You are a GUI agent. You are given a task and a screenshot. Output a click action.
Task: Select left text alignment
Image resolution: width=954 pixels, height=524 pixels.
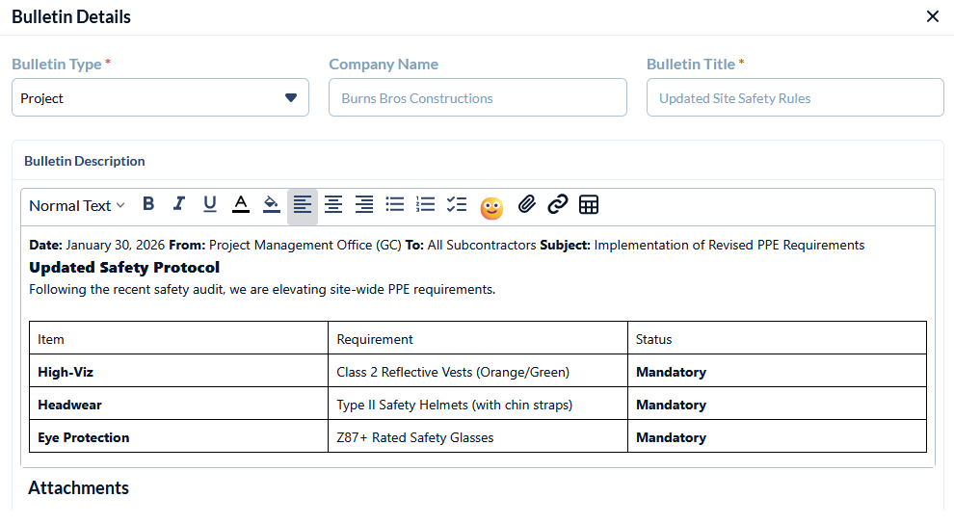pos(303,204)
